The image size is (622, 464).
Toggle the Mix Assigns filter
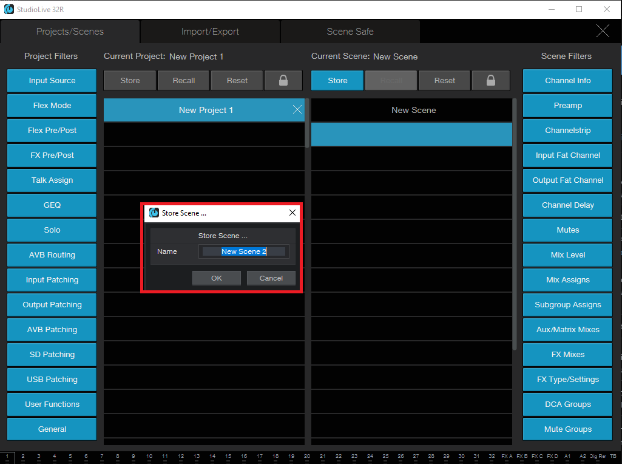pos(567,280)
